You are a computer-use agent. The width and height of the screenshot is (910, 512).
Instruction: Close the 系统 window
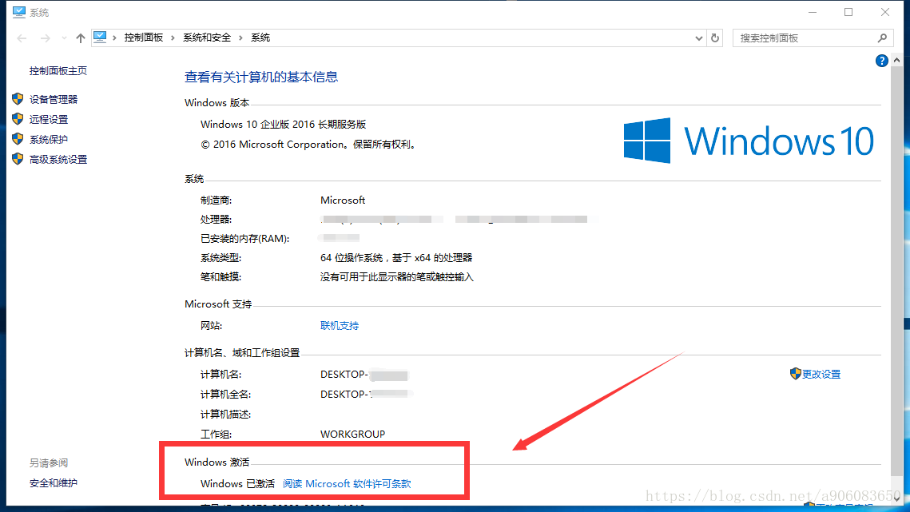pos(885,12)
